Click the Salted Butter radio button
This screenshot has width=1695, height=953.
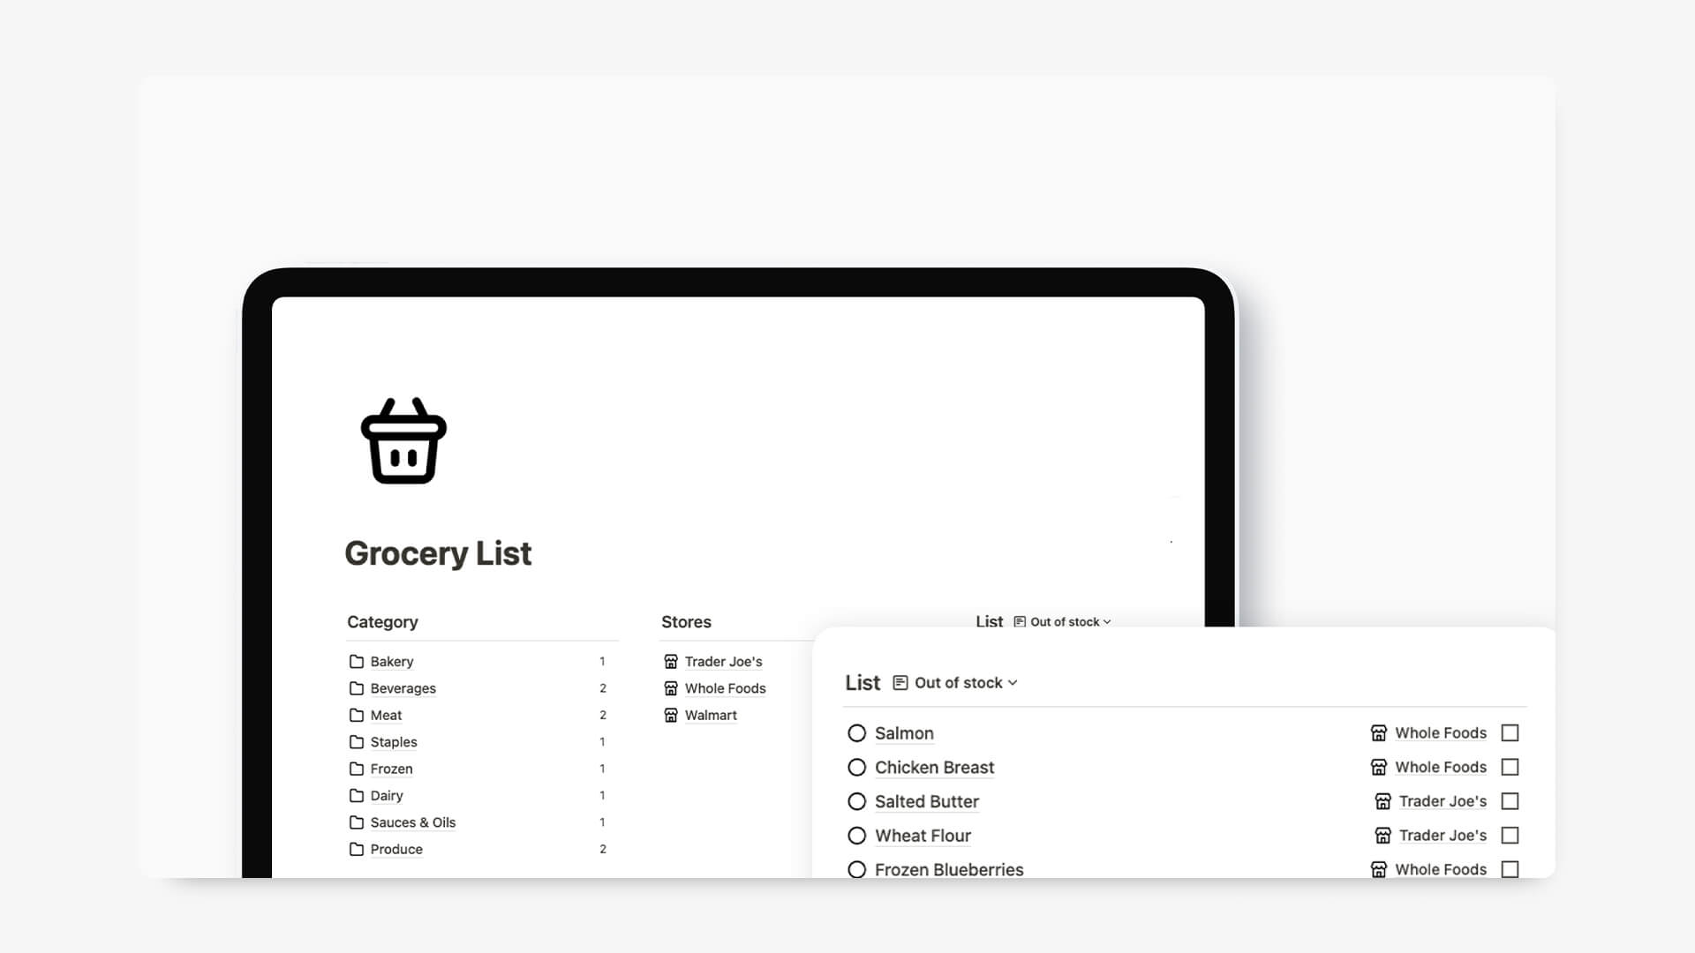[x=857, y=800]
